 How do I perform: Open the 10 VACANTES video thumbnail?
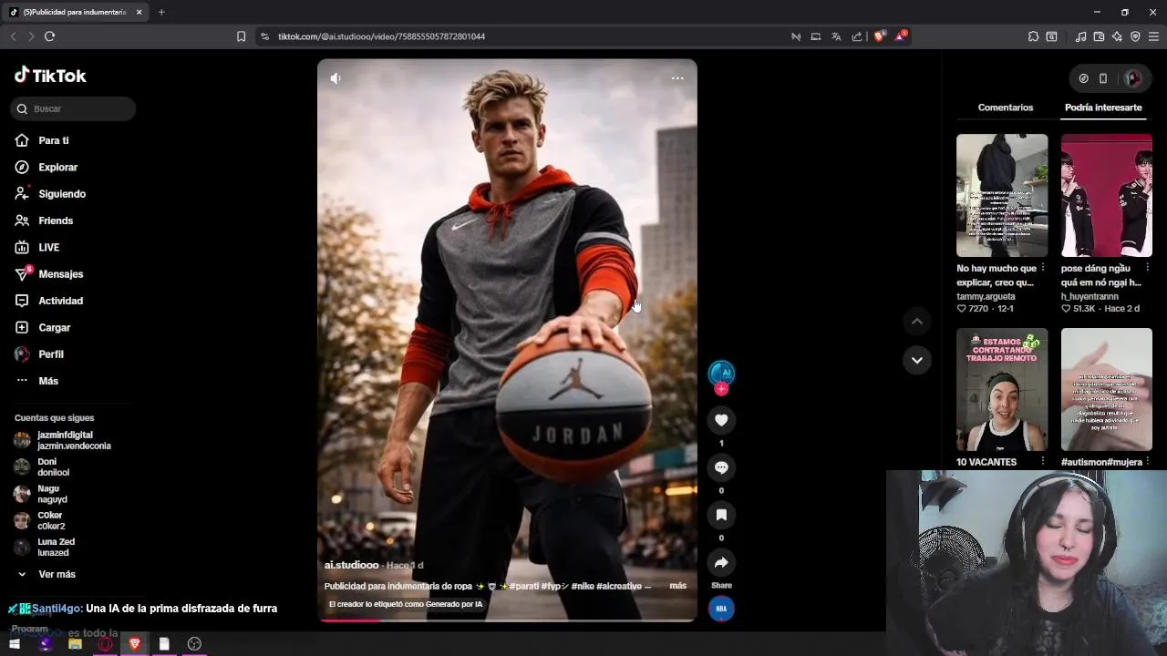click(x=1002, y=389)
